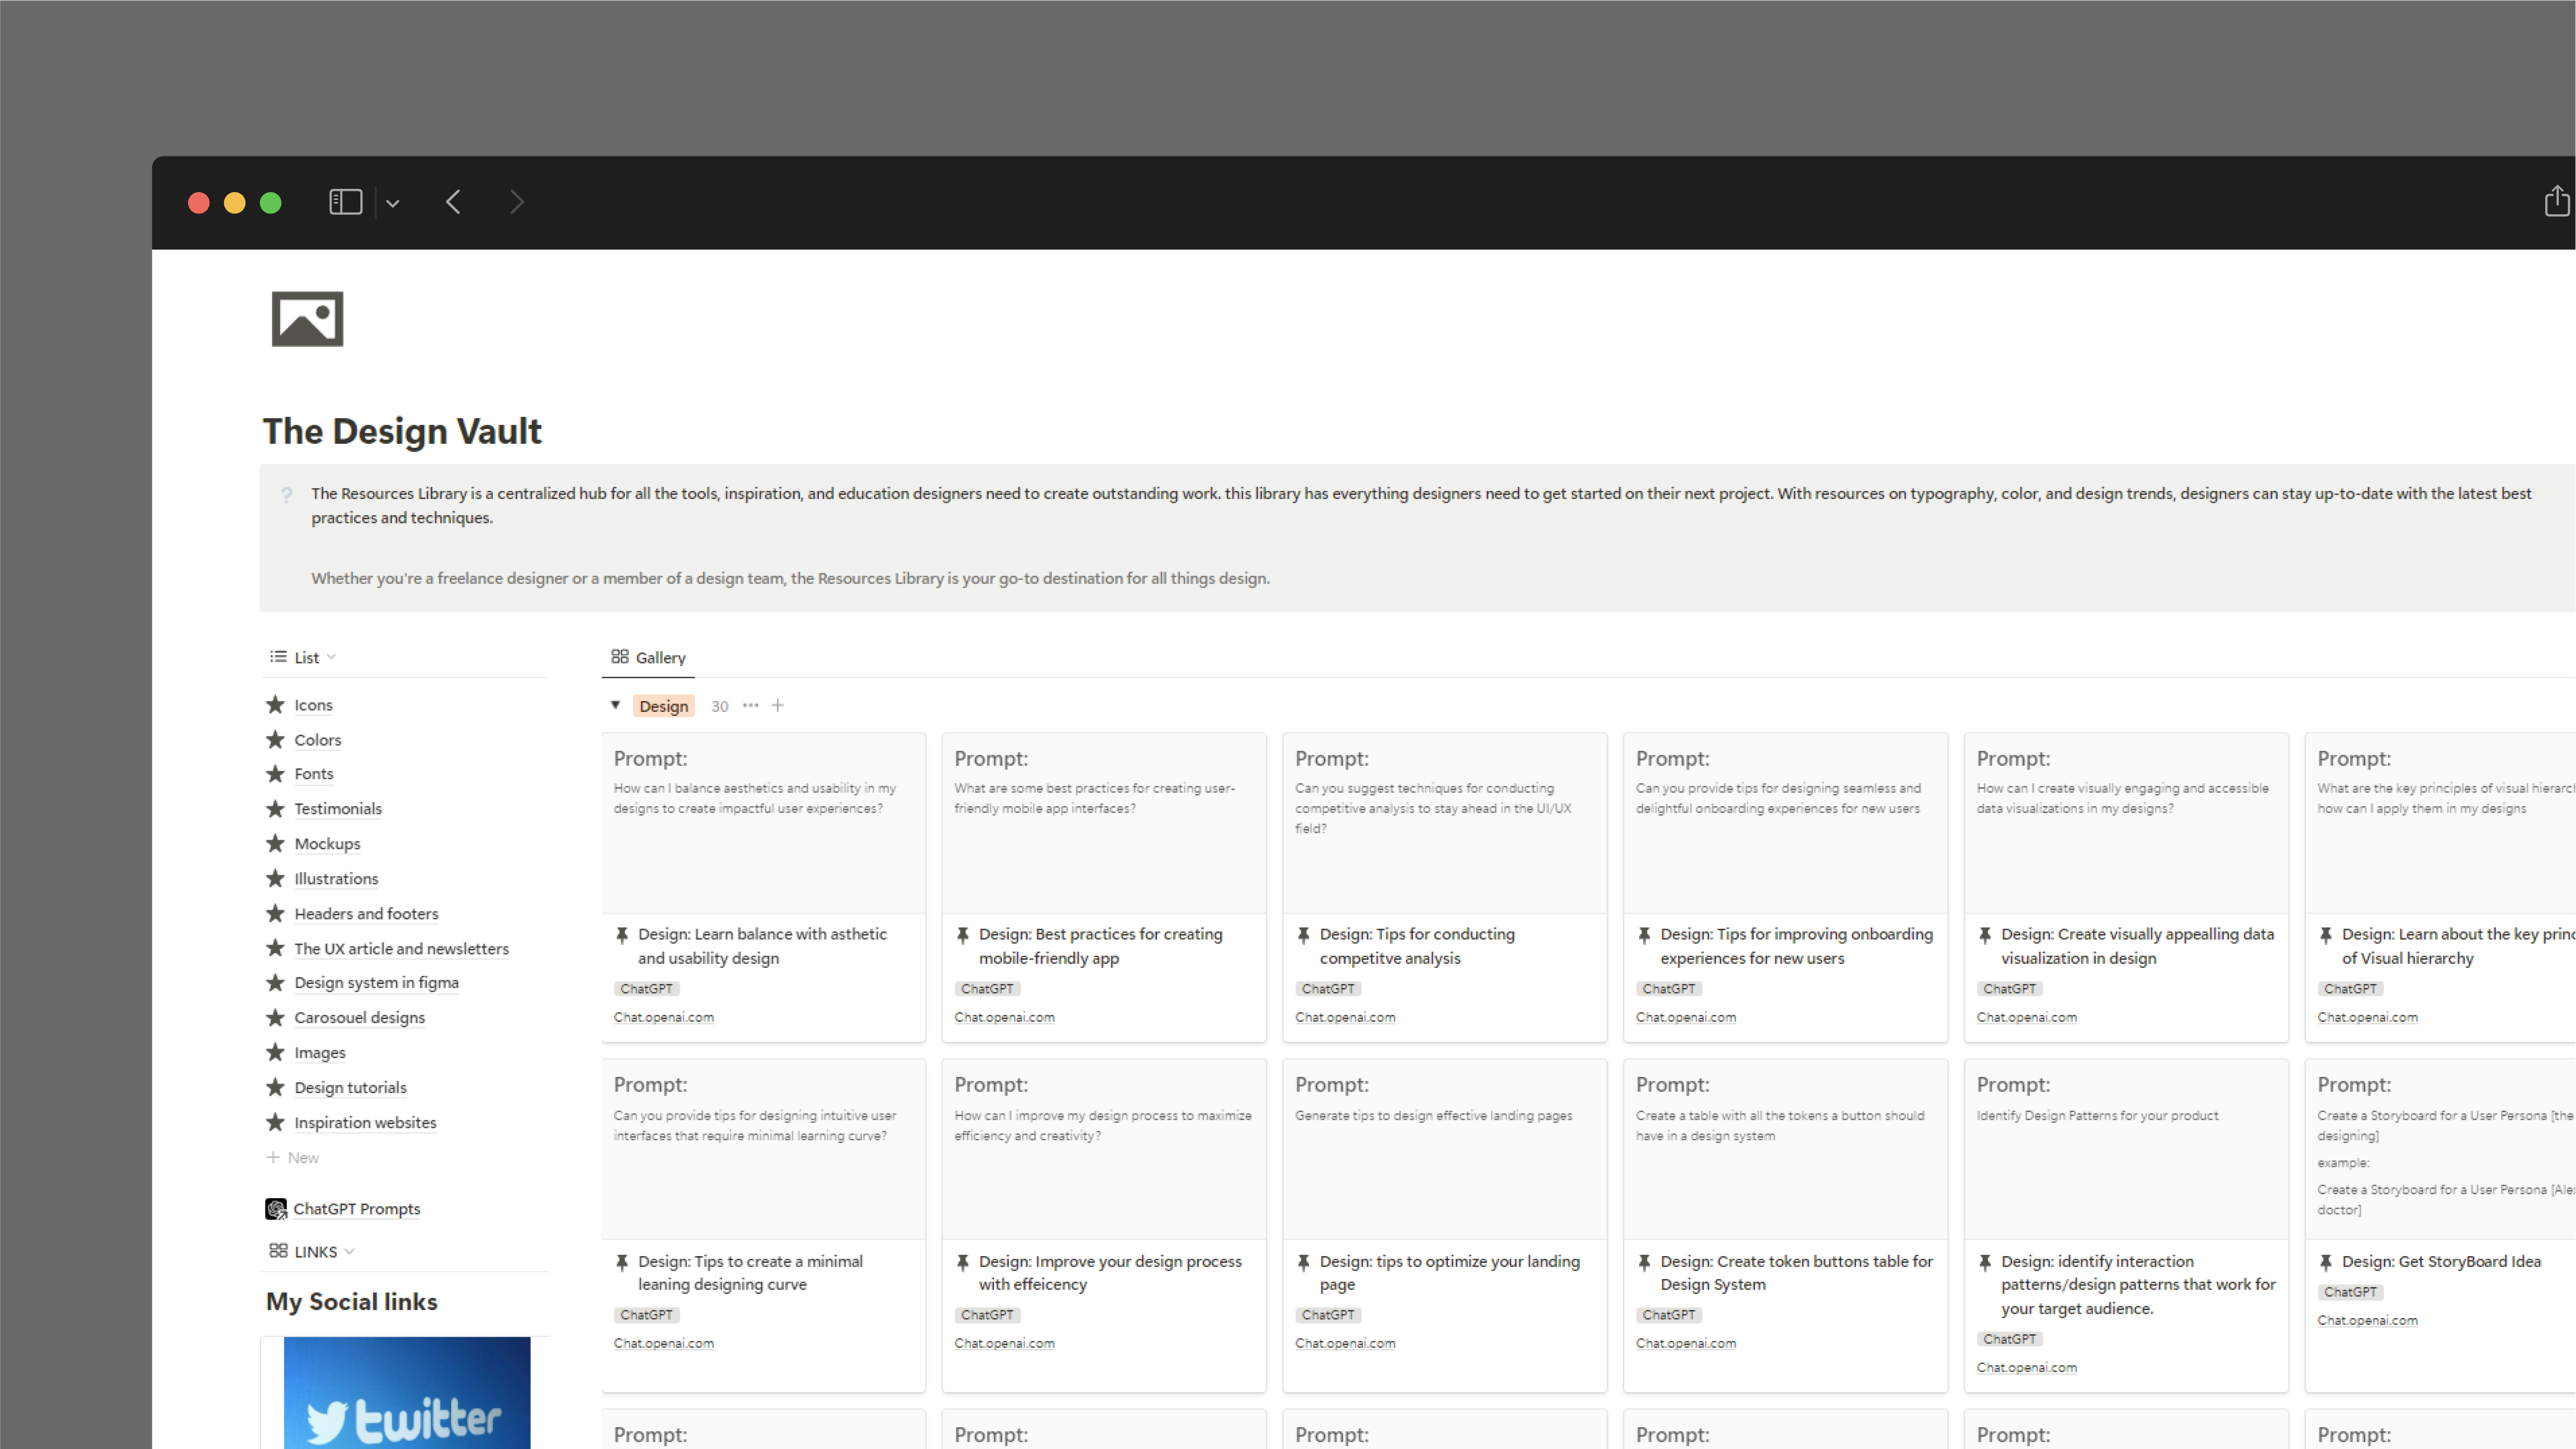Click the star icon beside Mockups
The height and width of the screenshot is (1449, 2576).
click(275, 843)
